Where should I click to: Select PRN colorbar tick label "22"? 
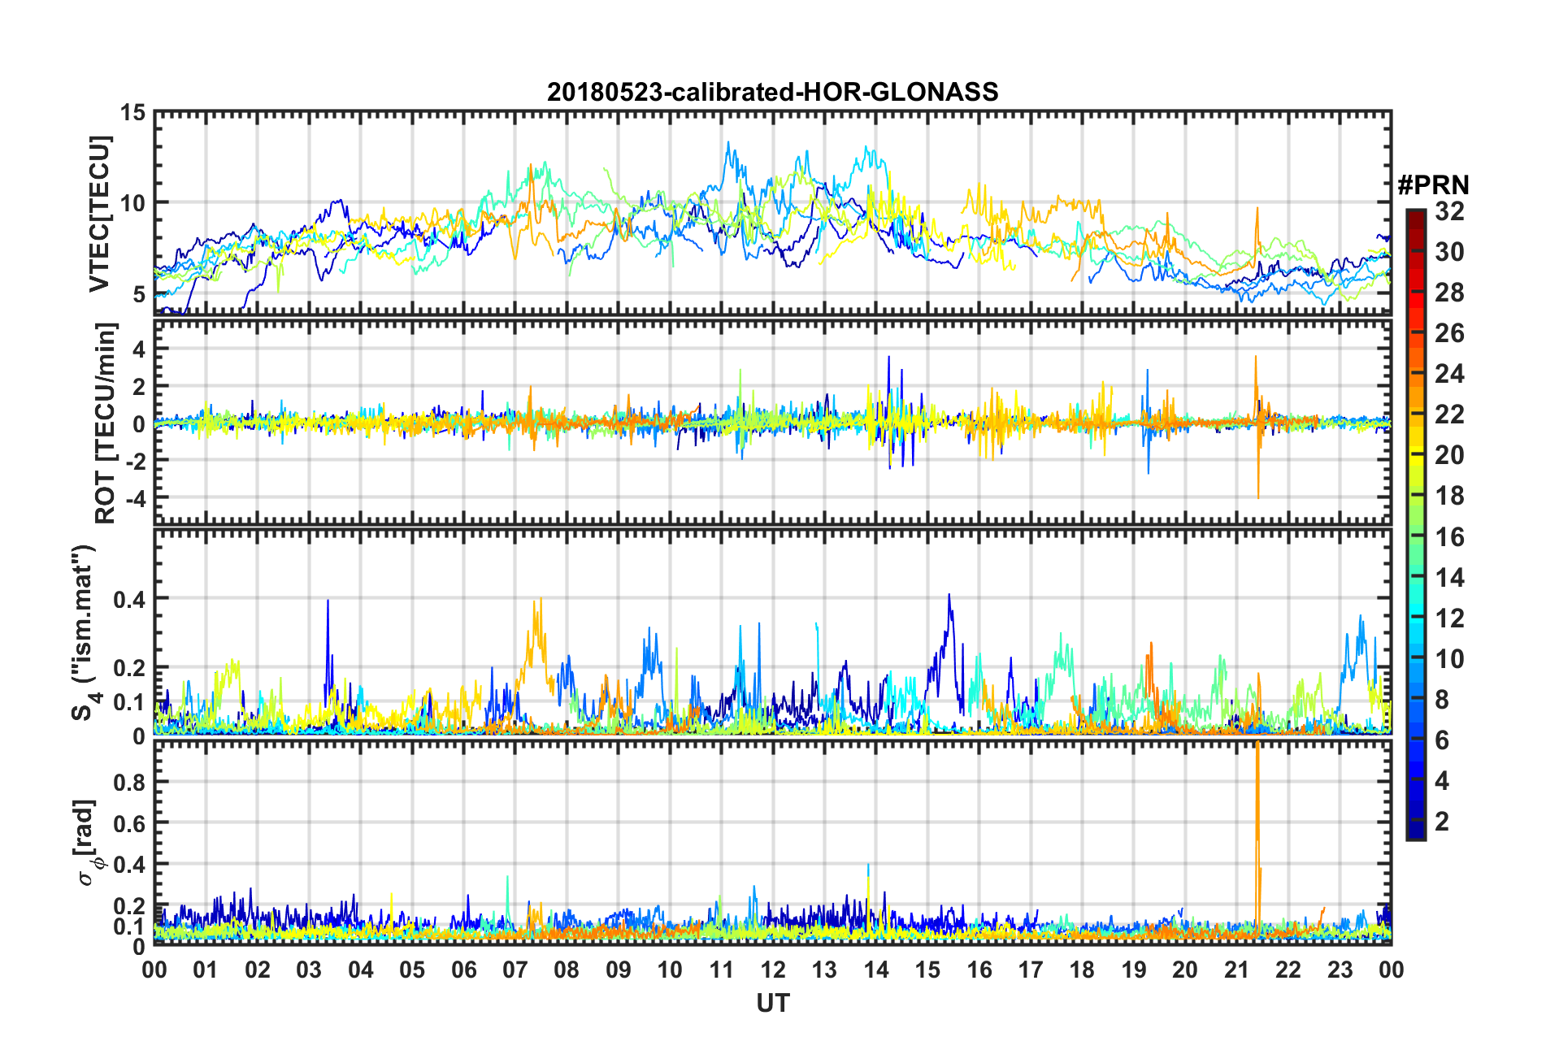pyautogui.click(x=1449, y=414)
